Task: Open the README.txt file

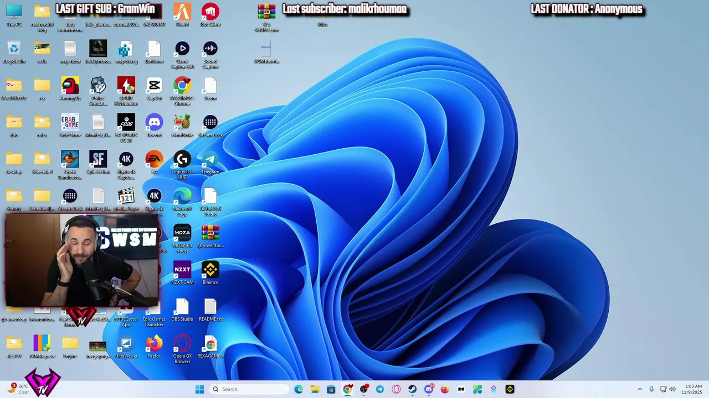Action: pyautogui.click(x=210, y=310)
